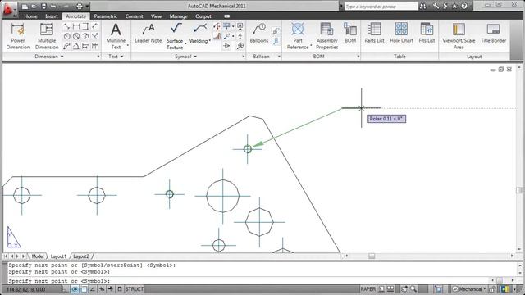The width and height of the screenshot is (525, 295).
Task: Switch to the Layout2 tab
Action: 81,256
